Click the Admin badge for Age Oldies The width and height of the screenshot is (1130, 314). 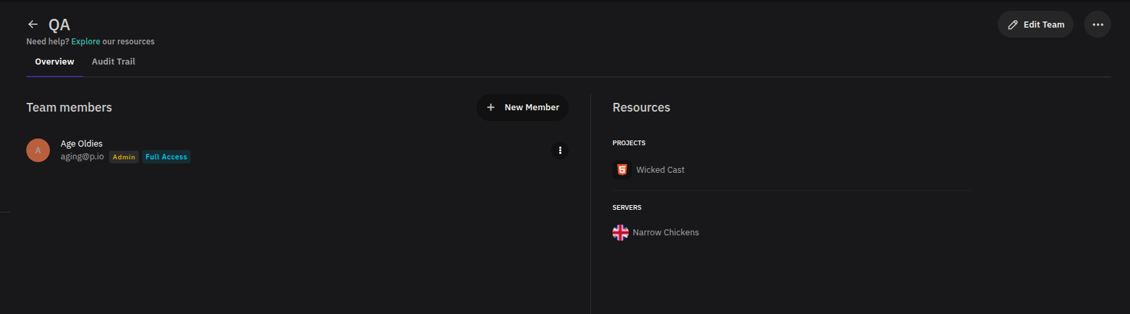(124, 157)
